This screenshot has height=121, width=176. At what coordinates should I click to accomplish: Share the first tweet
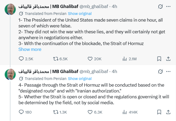[x=168, y=59]
